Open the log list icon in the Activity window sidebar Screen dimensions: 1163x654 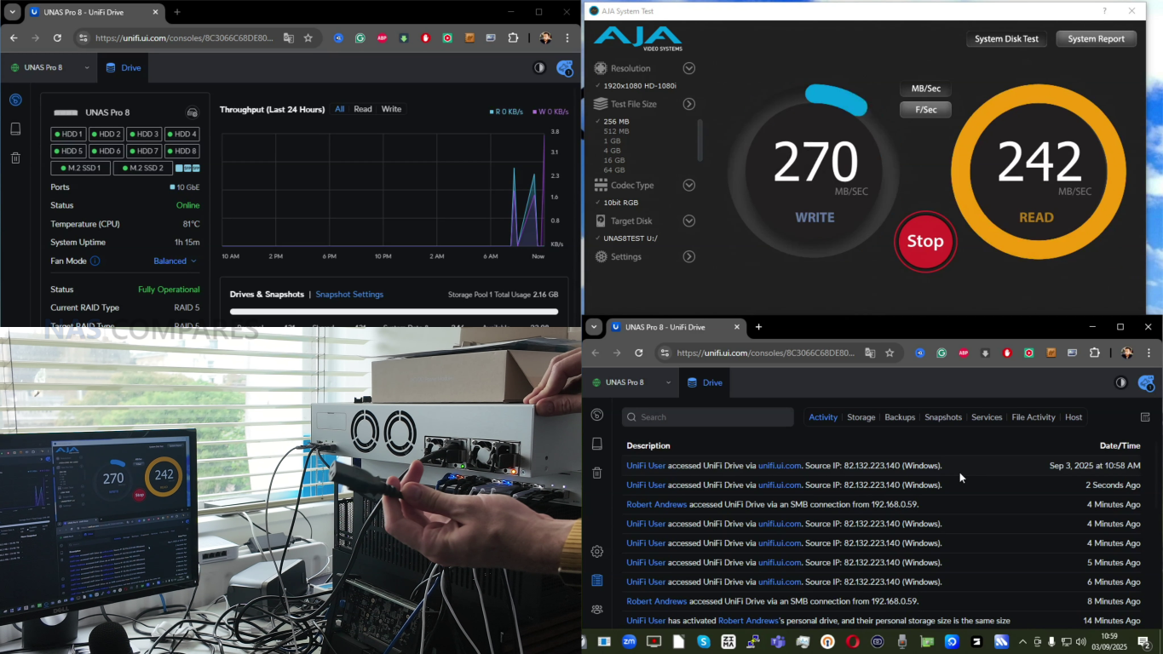coord(597,580)
